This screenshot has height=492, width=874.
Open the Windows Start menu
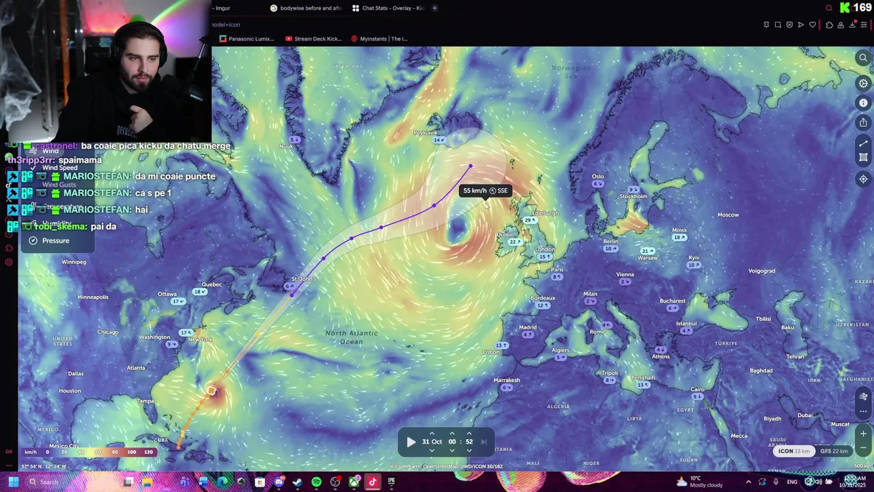[13, 482]
